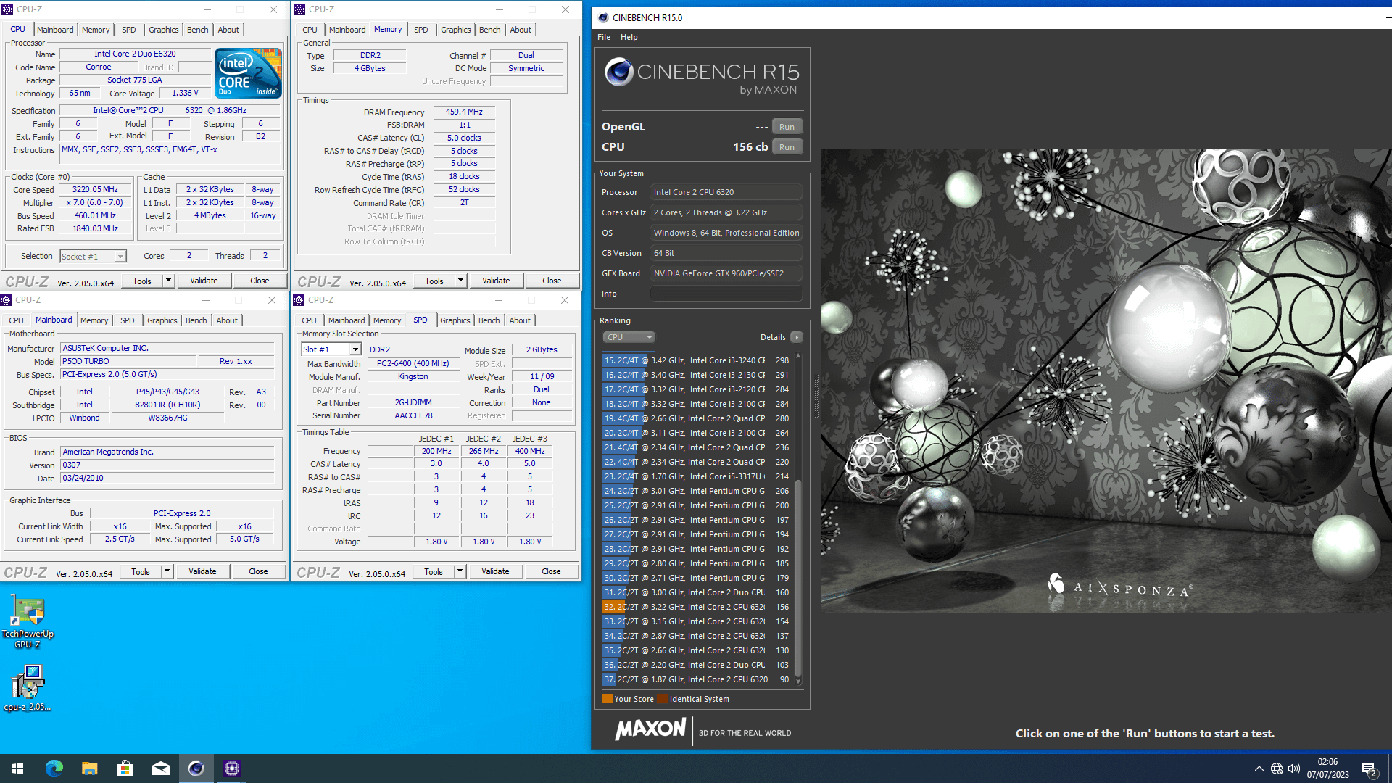Switch to Cinebench via its taskbar icon
The height and width of the screenshot is (783, 1392).
[196, 768]
